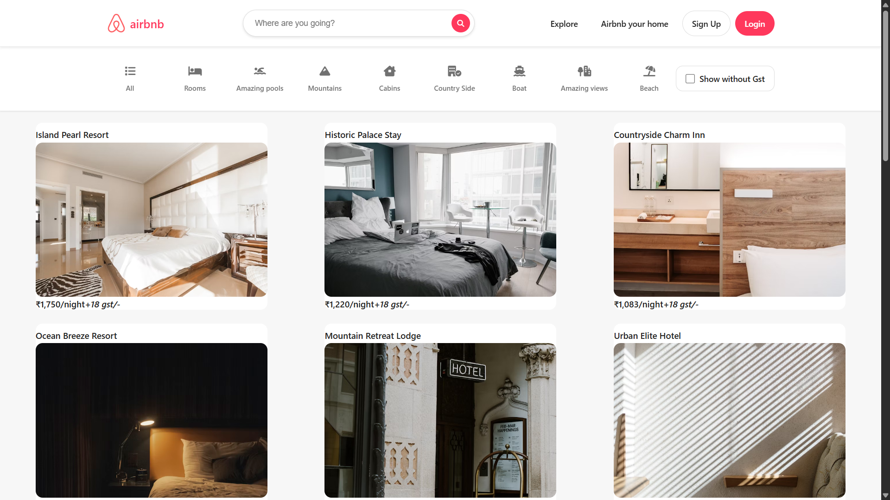Filter by Rooms bed icon
Viewport: 890px width, 500px height.
[x=195, y=71]
